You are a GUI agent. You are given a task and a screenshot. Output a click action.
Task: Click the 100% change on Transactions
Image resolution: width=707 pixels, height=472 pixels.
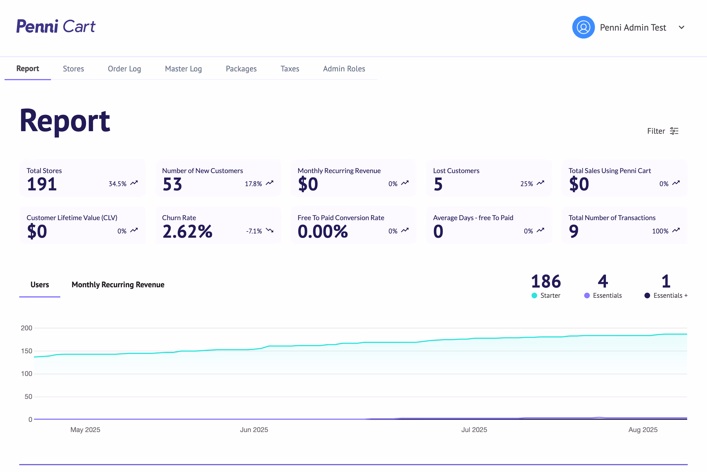tap(660, 231)
